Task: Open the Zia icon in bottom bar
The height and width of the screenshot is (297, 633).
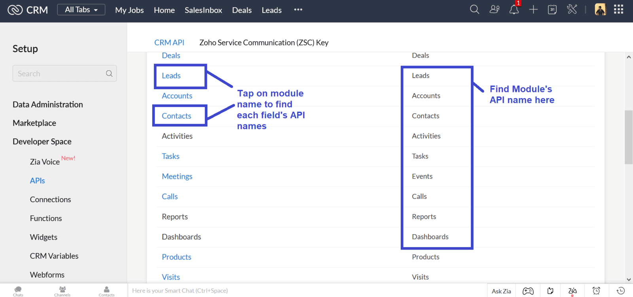Action: (x=572, y=291)
